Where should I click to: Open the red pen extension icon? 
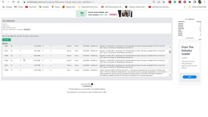coord(170,2)
